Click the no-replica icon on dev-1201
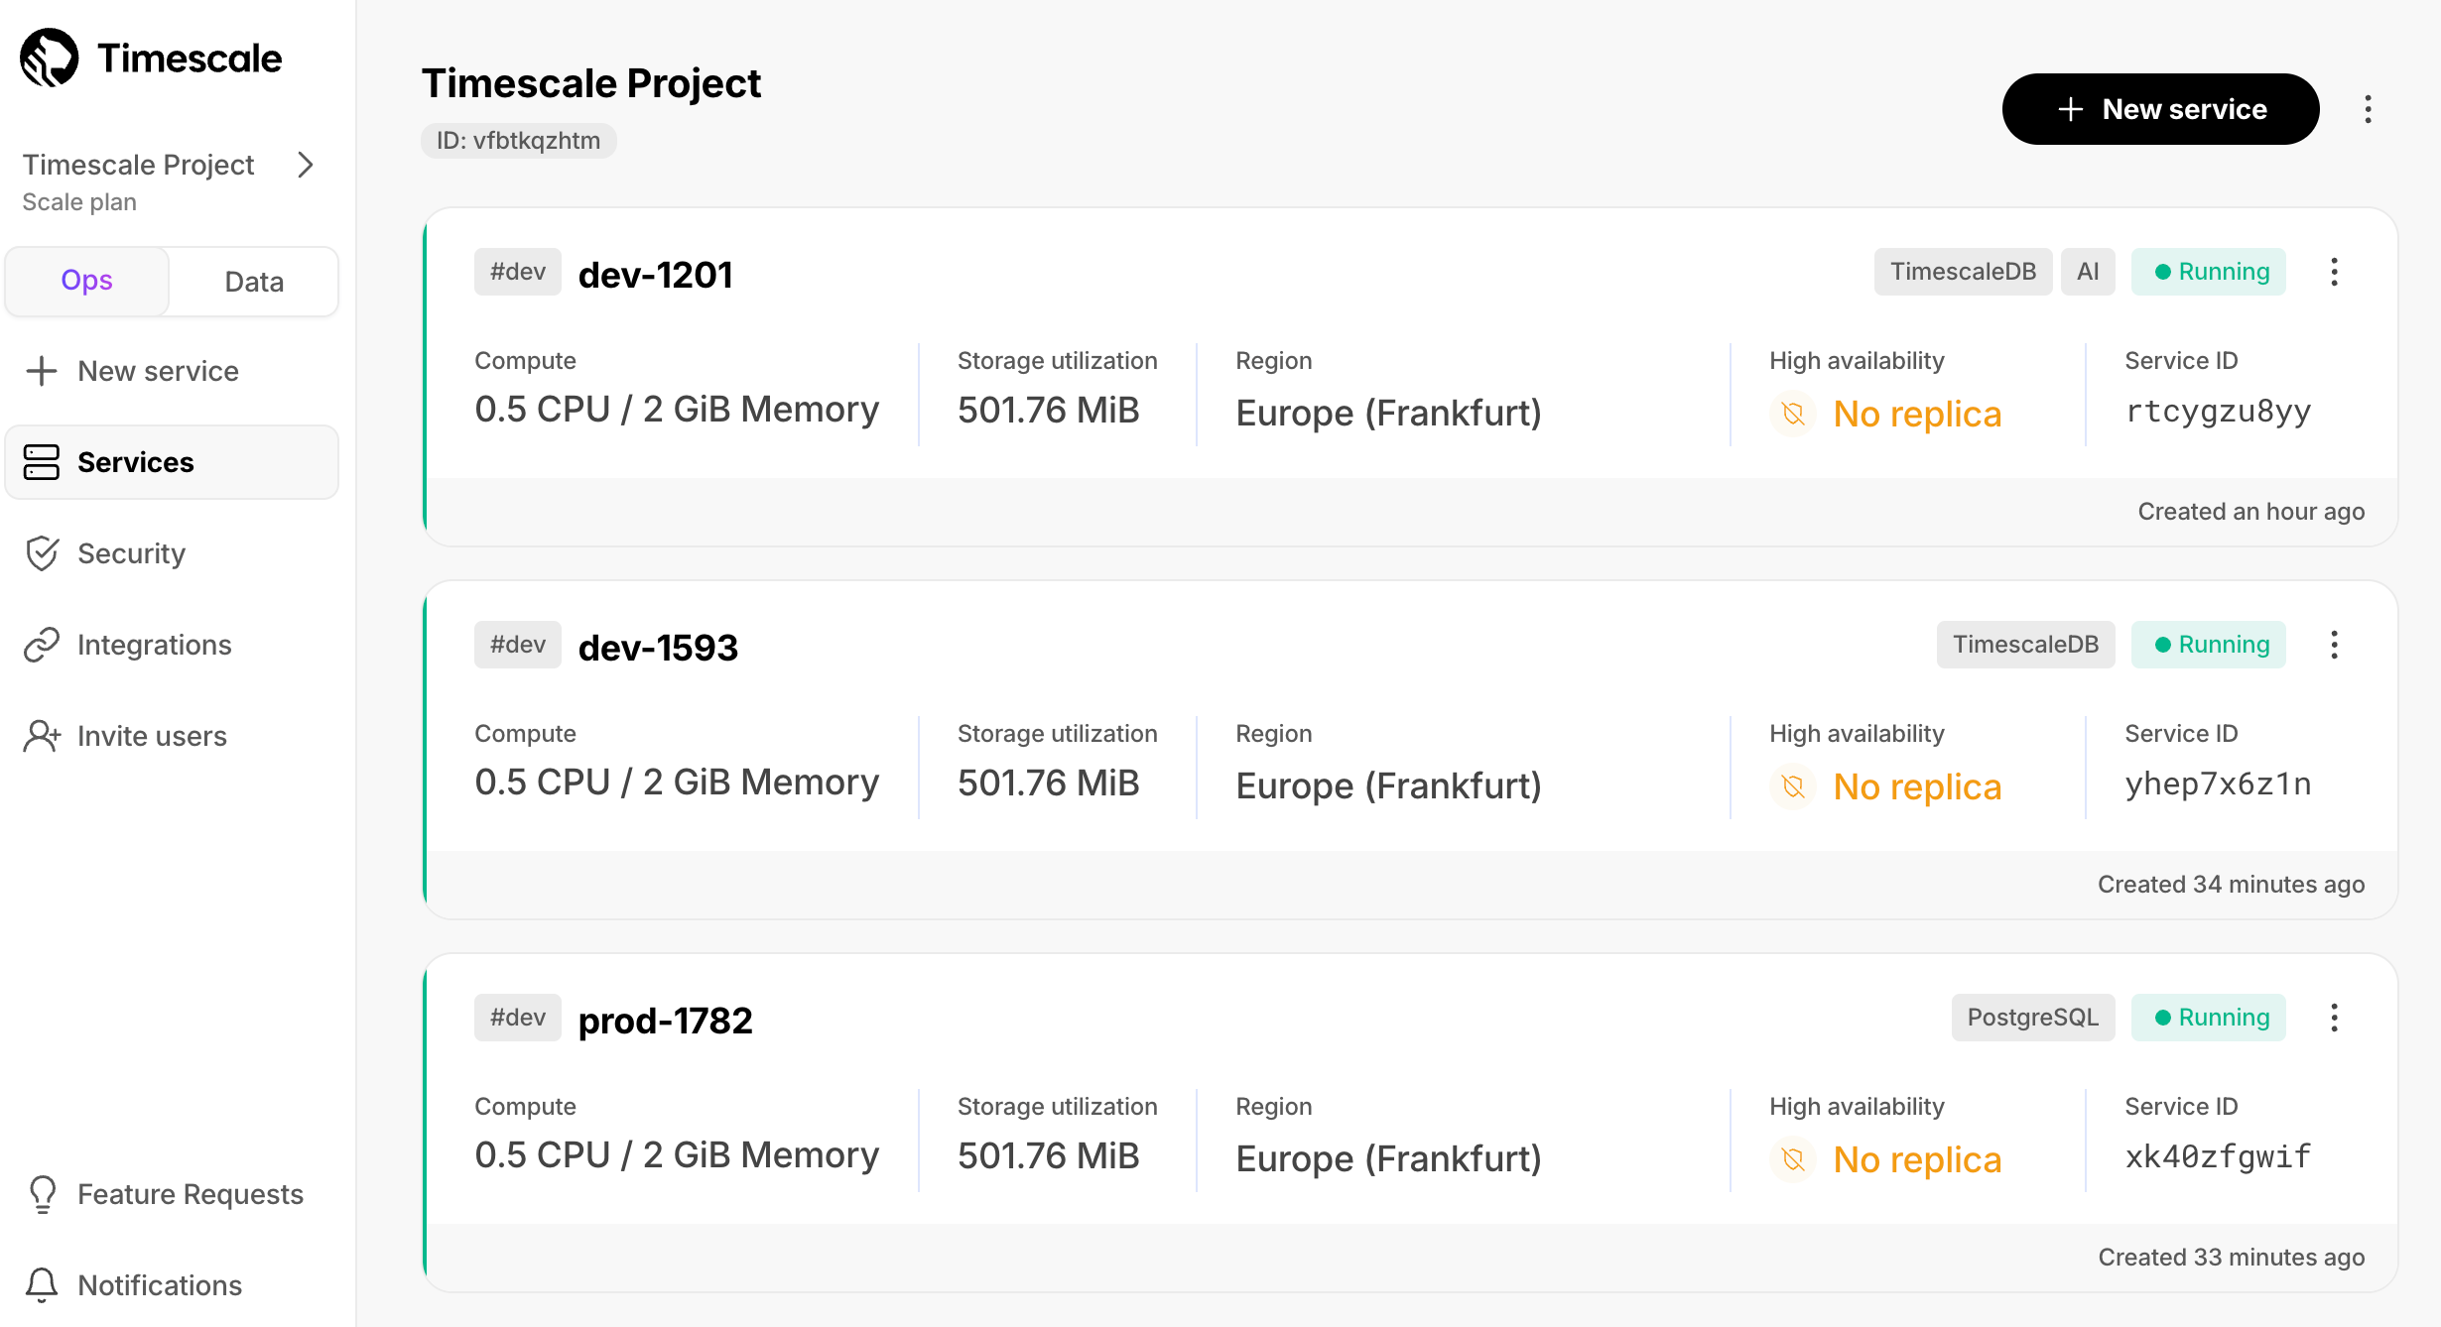Viewport: 2441px width, 1327px height. pos(1793,414)
